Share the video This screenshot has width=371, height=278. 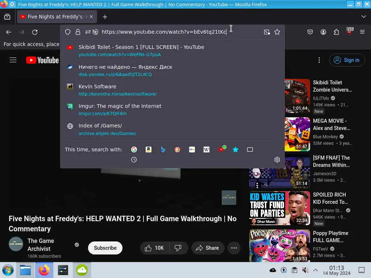tap(208, 248)
